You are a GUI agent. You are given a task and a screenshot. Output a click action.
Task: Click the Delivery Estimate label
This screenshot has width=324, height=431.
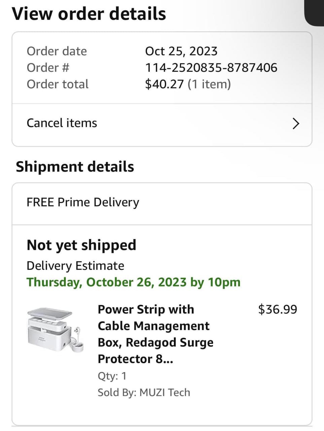point(75,266)
